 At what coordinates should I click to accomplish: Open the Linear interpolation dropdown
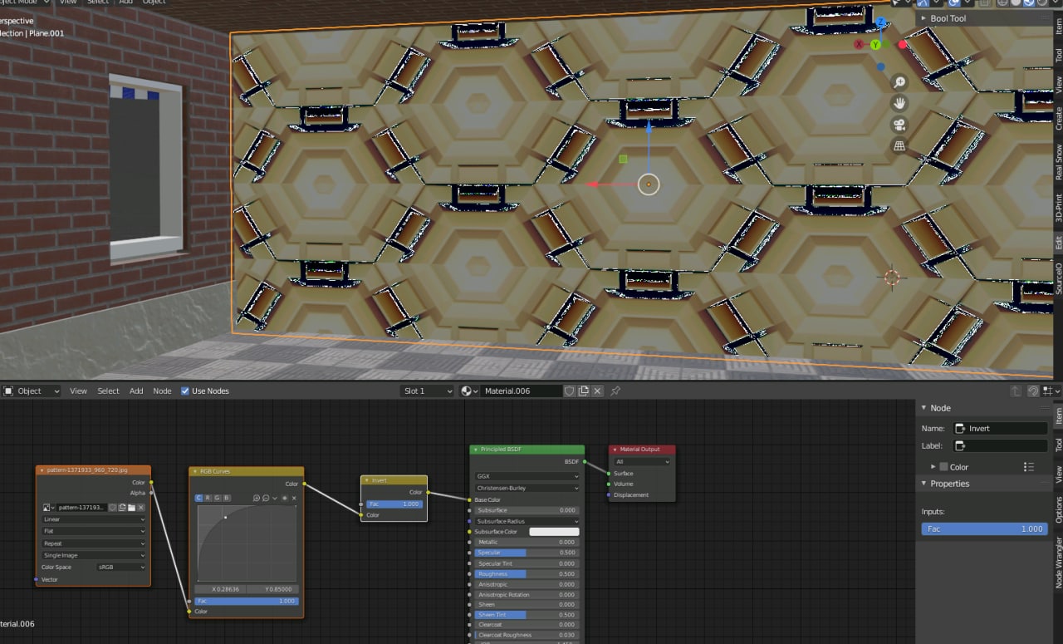(94, 519)
